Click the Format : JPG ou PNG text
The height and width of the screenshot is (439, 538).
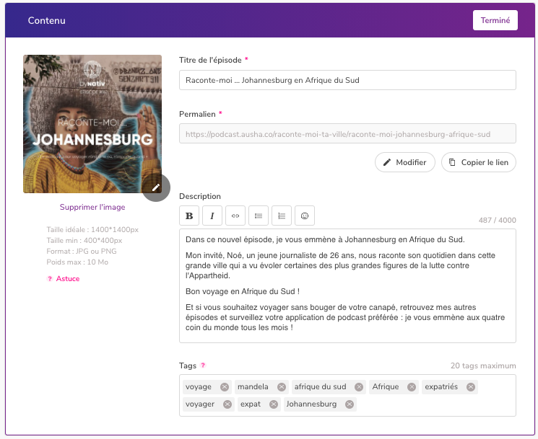(x=82, y=252)
